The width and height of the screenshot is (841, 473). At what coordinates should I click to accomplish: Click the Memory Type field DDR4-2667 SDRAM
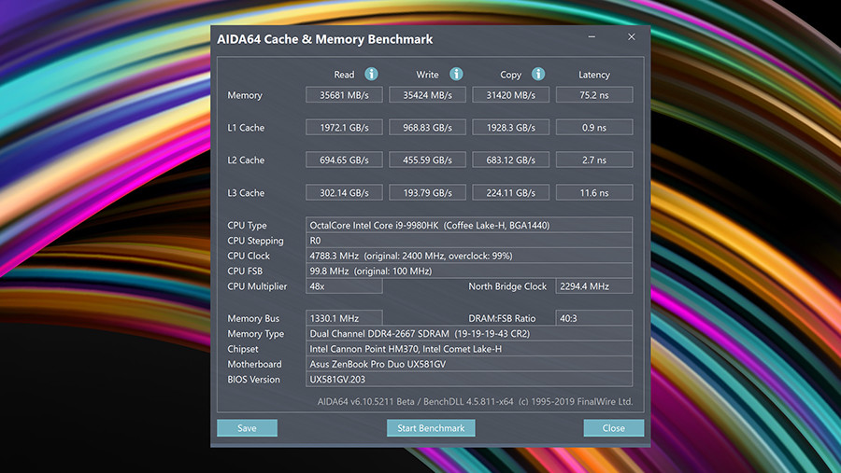(x=469, y=333)
